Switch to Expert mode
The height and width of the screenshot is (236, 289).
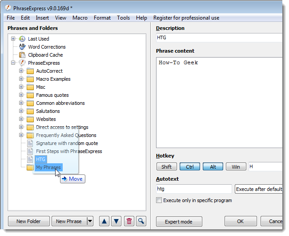[x=179, y=221]
